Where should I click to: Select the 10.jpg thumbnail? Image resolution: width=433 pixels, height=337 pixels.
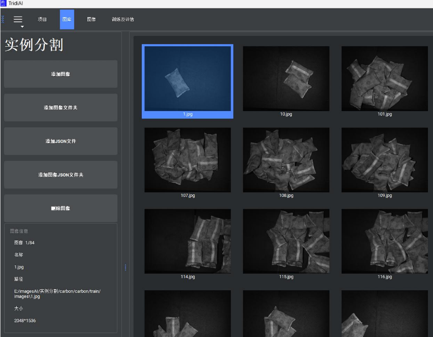point(286,78)
